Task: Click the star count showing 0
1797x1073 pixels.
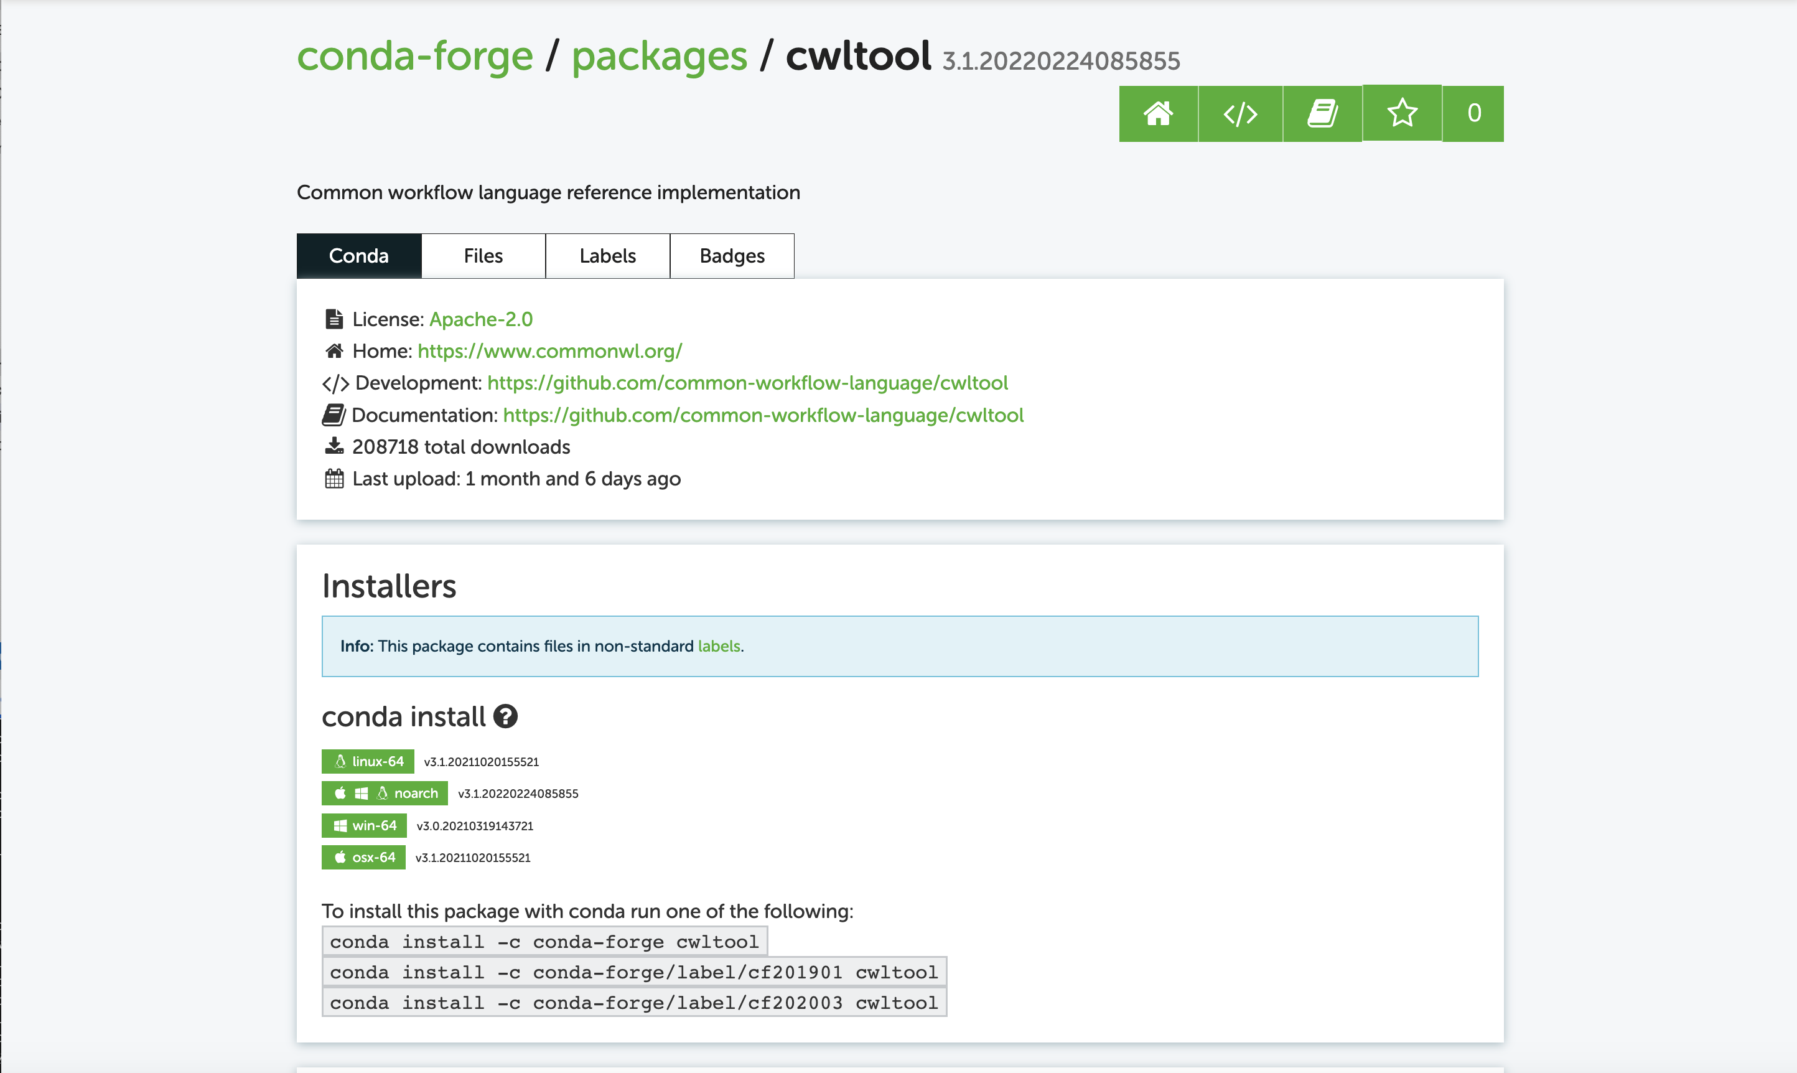Action: pos(1473,113)
